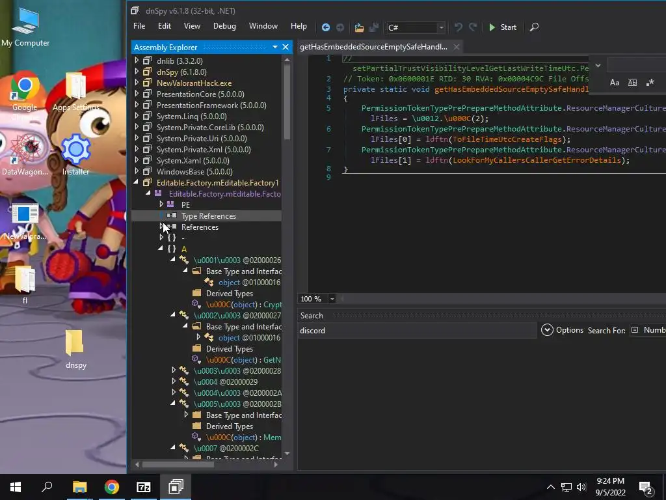
Task: Expand the search Options button
Action: click(563, 330)
